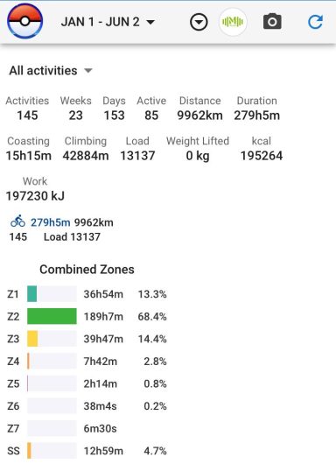Click the Pokeball profile avatar
This screenshot has width=336, height=464.
(25, 21)
